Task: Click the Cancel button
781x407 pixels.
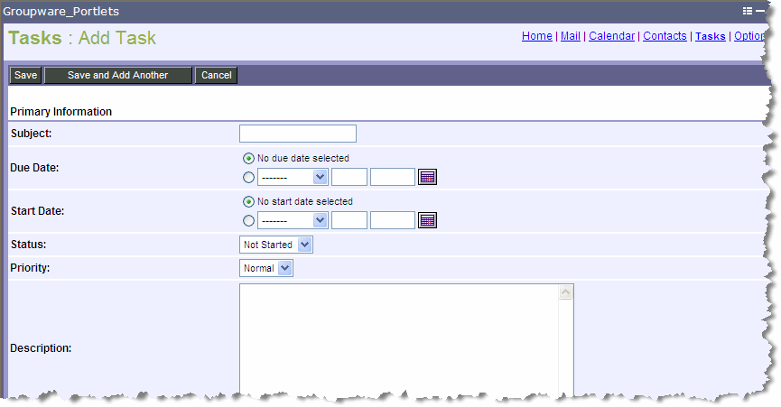Action: (216, 75)
